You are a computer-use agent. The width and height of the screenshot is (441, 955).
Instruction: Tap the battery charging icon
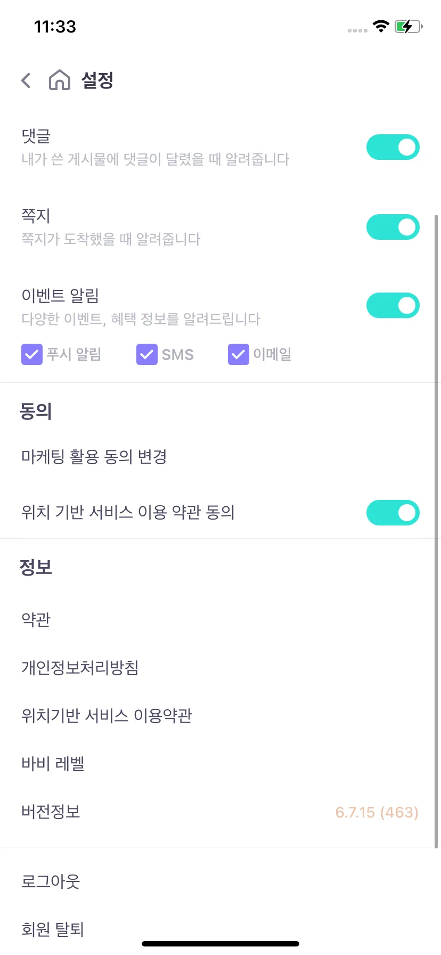tap(409, 26)
